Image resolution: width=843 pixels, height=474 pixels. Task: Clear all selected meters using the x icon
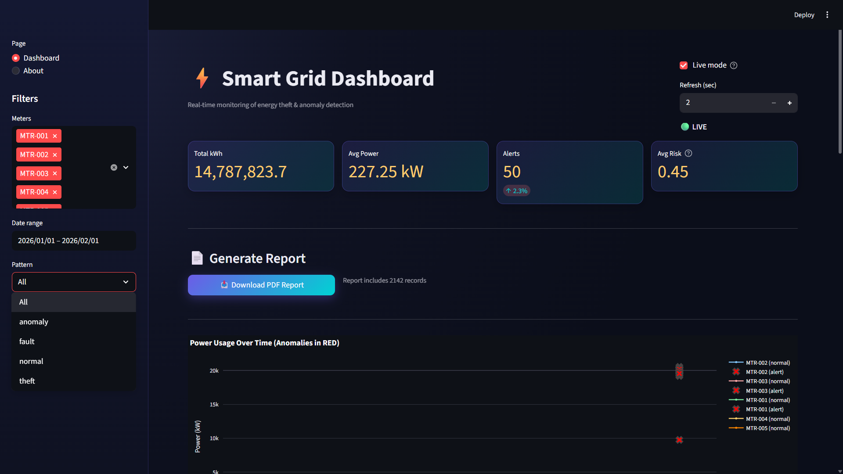[114, 167]
